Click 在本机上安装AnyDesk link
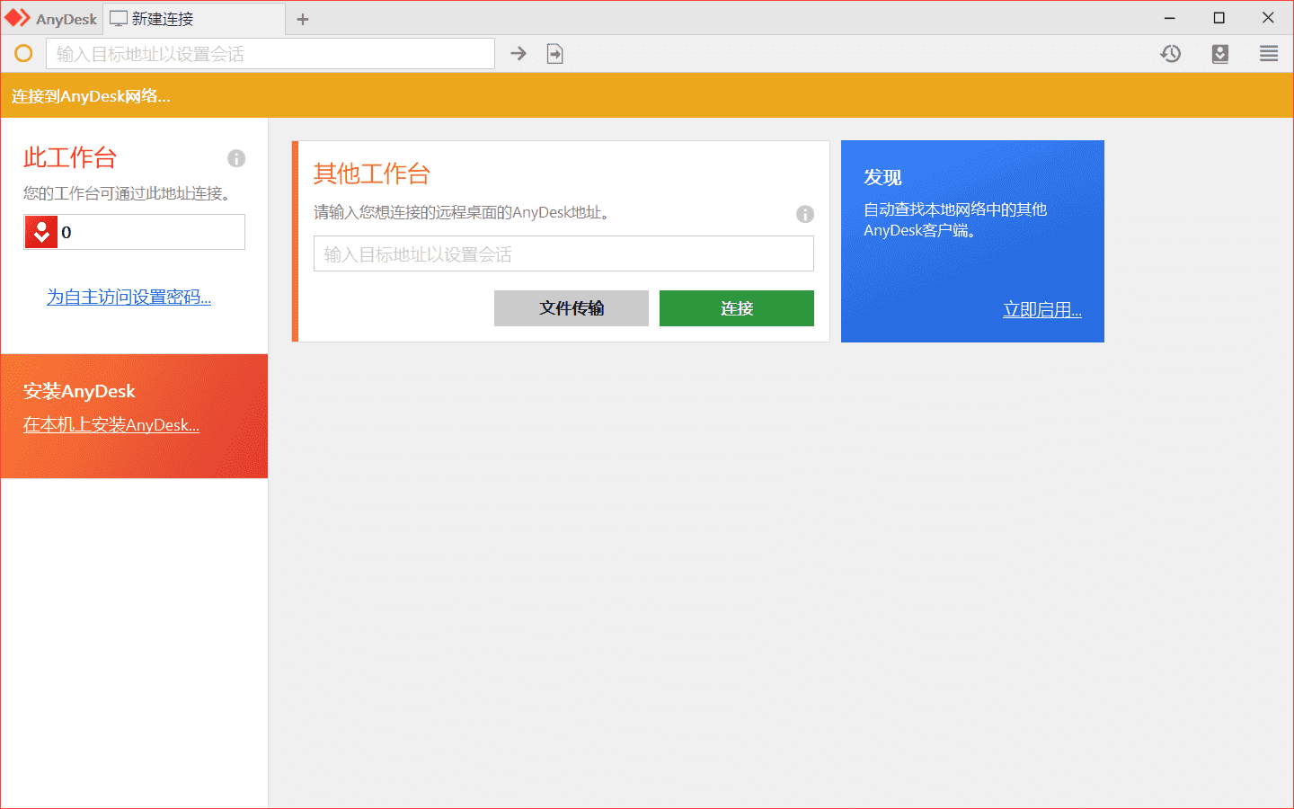 click(111, 424)
